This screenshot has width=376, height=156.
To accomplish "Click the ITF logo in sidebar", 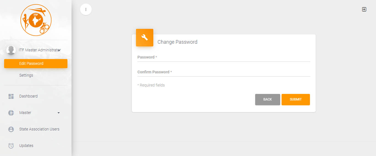I will tap(36, 20).
